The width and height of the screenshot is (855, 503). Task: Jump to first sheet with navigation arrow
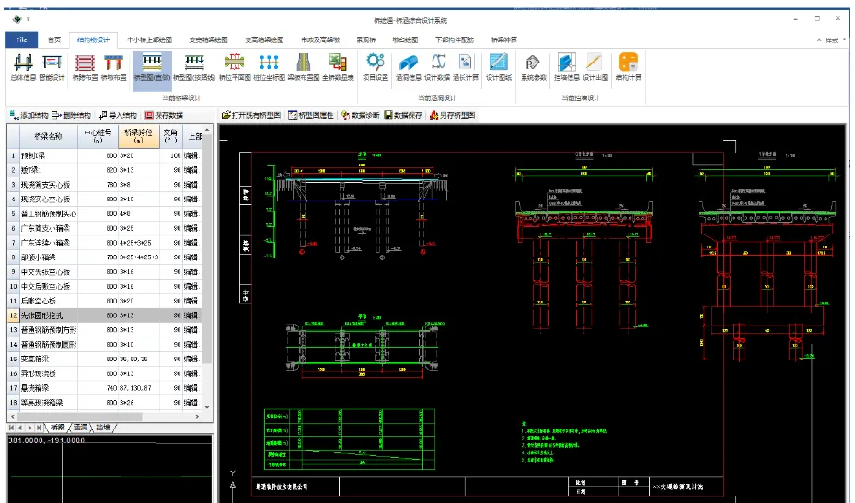point(11,428)
